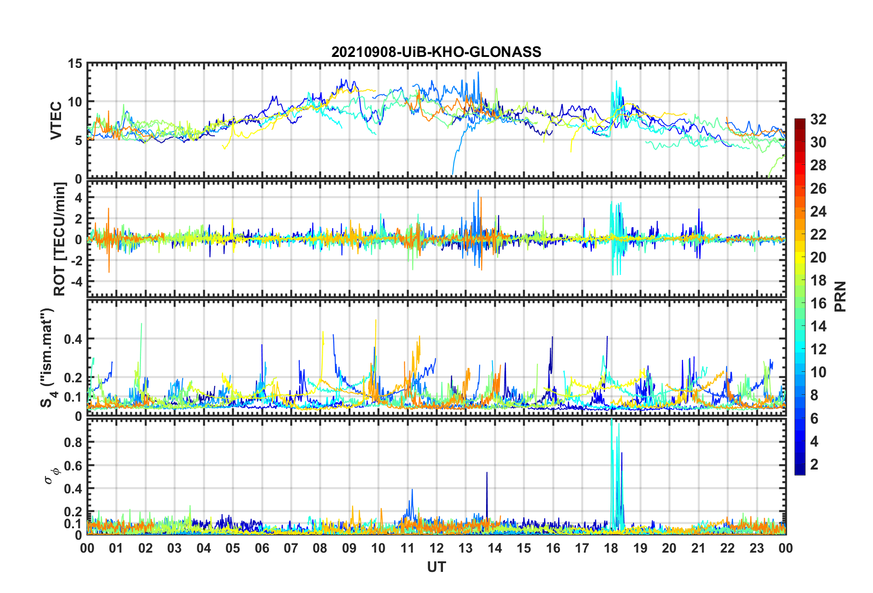Click inside the S4 plot panel
This screenshot has height=593, width=873.
436,358
